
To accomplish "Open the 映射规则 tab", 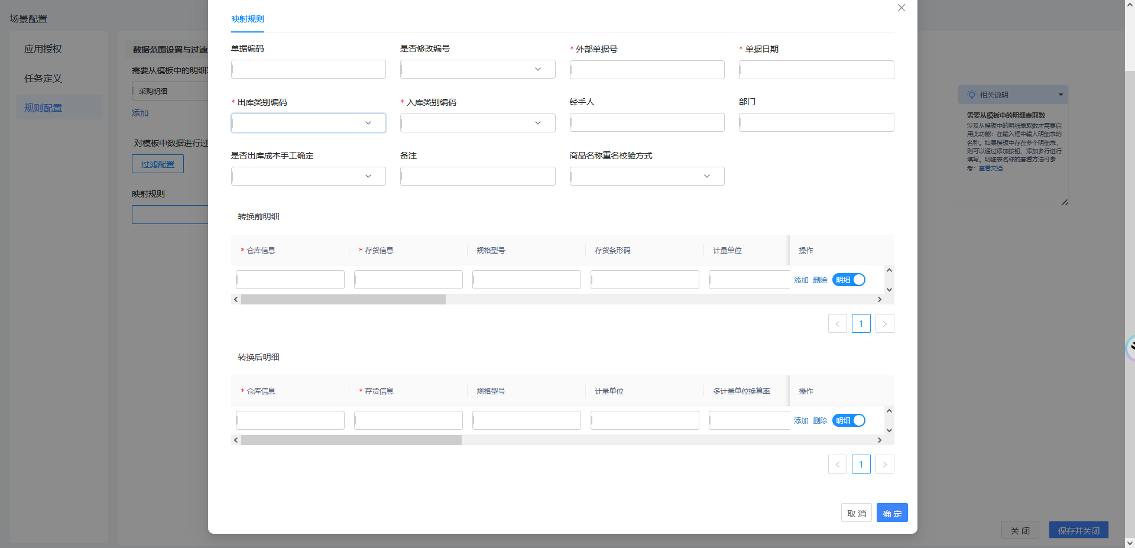I will point(248,19).
